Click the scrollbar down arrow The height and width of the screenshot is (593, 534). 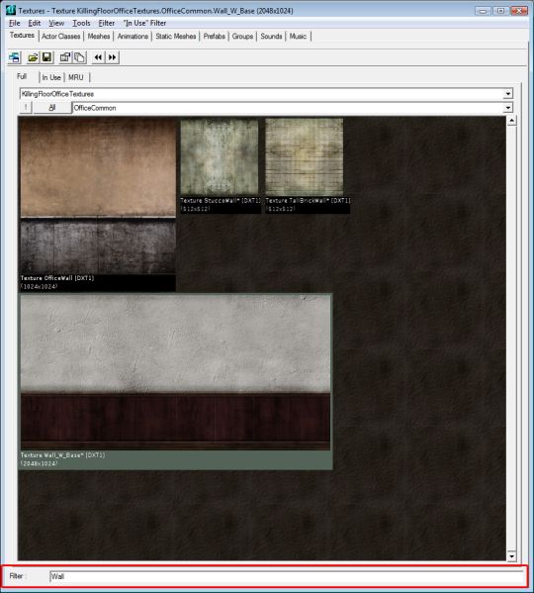coord(511,556)
